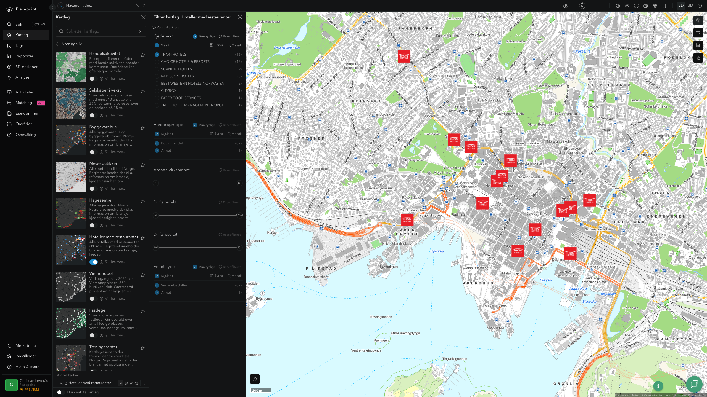Uncheck Servicebedrifter checkbox
Image resolution: width=707 pixels, height=397 pixels.
157,285
